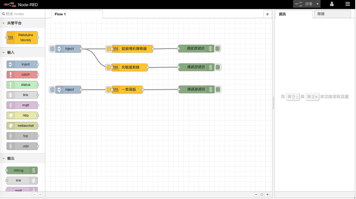Select the inject node in palette
Screen dimensions: 356x199
click(22, 64)
